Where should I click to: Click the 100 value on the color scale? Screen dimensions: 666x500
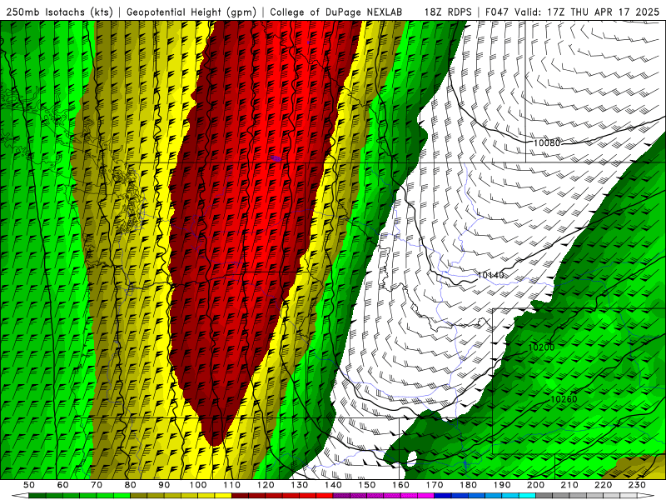tap(198, 485)
